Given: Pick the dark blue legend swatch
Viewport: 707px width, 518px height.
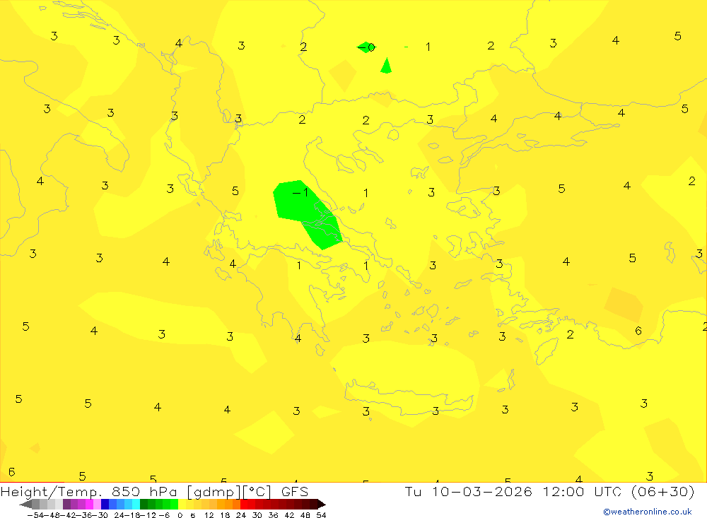Looking at the screenshot, I should click(x=105, y=505).
